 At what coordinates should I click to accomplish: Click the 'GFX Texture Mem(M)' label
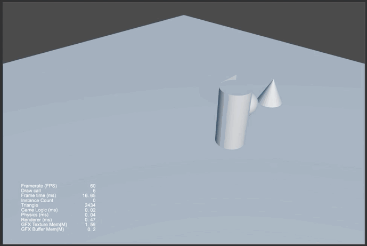[x=44, y=225]
